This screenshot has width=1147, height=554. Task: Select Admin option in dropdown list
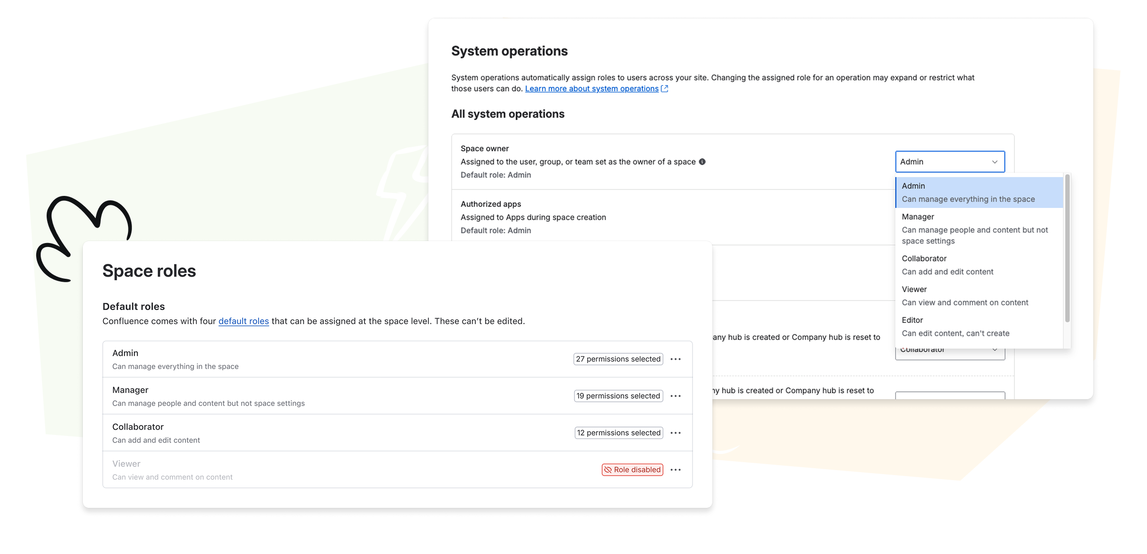pyautogui.click(x=979, y=192)
